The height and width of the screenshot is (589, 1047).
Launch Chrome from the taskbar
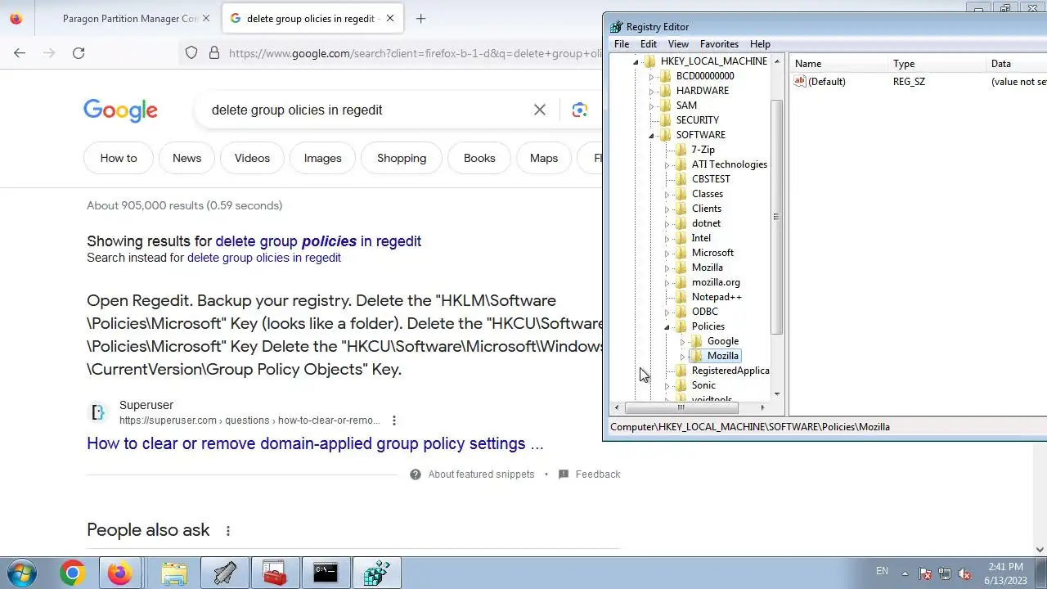(x=72, y=573)
